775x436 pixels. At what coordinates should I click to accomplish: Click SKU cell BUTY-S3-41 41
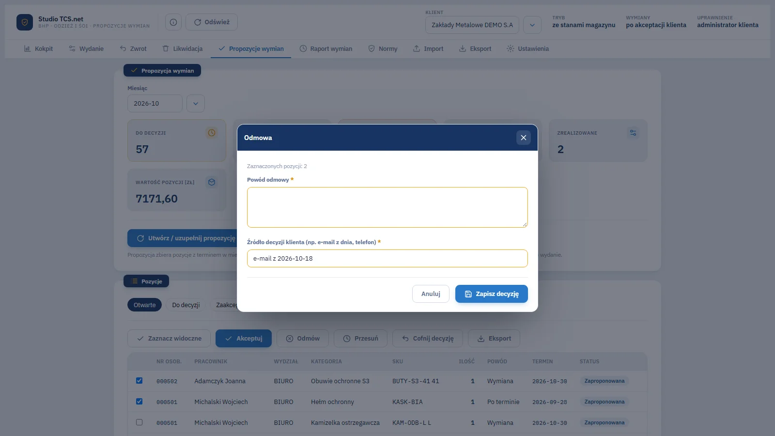point(416,381)
